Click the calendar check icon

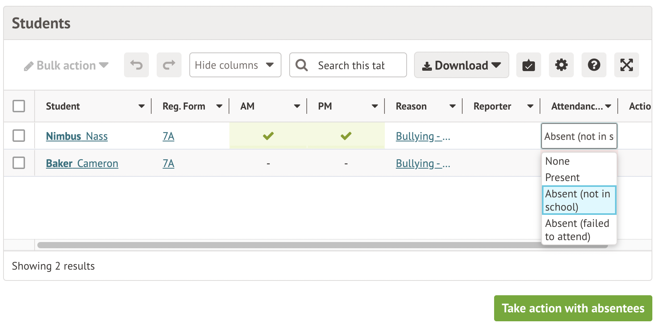pos(528,65)
